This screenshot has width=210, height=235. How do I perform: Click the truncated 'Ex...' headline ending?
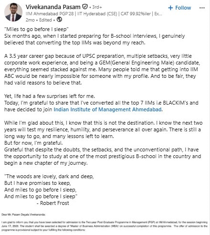[158, 14]
